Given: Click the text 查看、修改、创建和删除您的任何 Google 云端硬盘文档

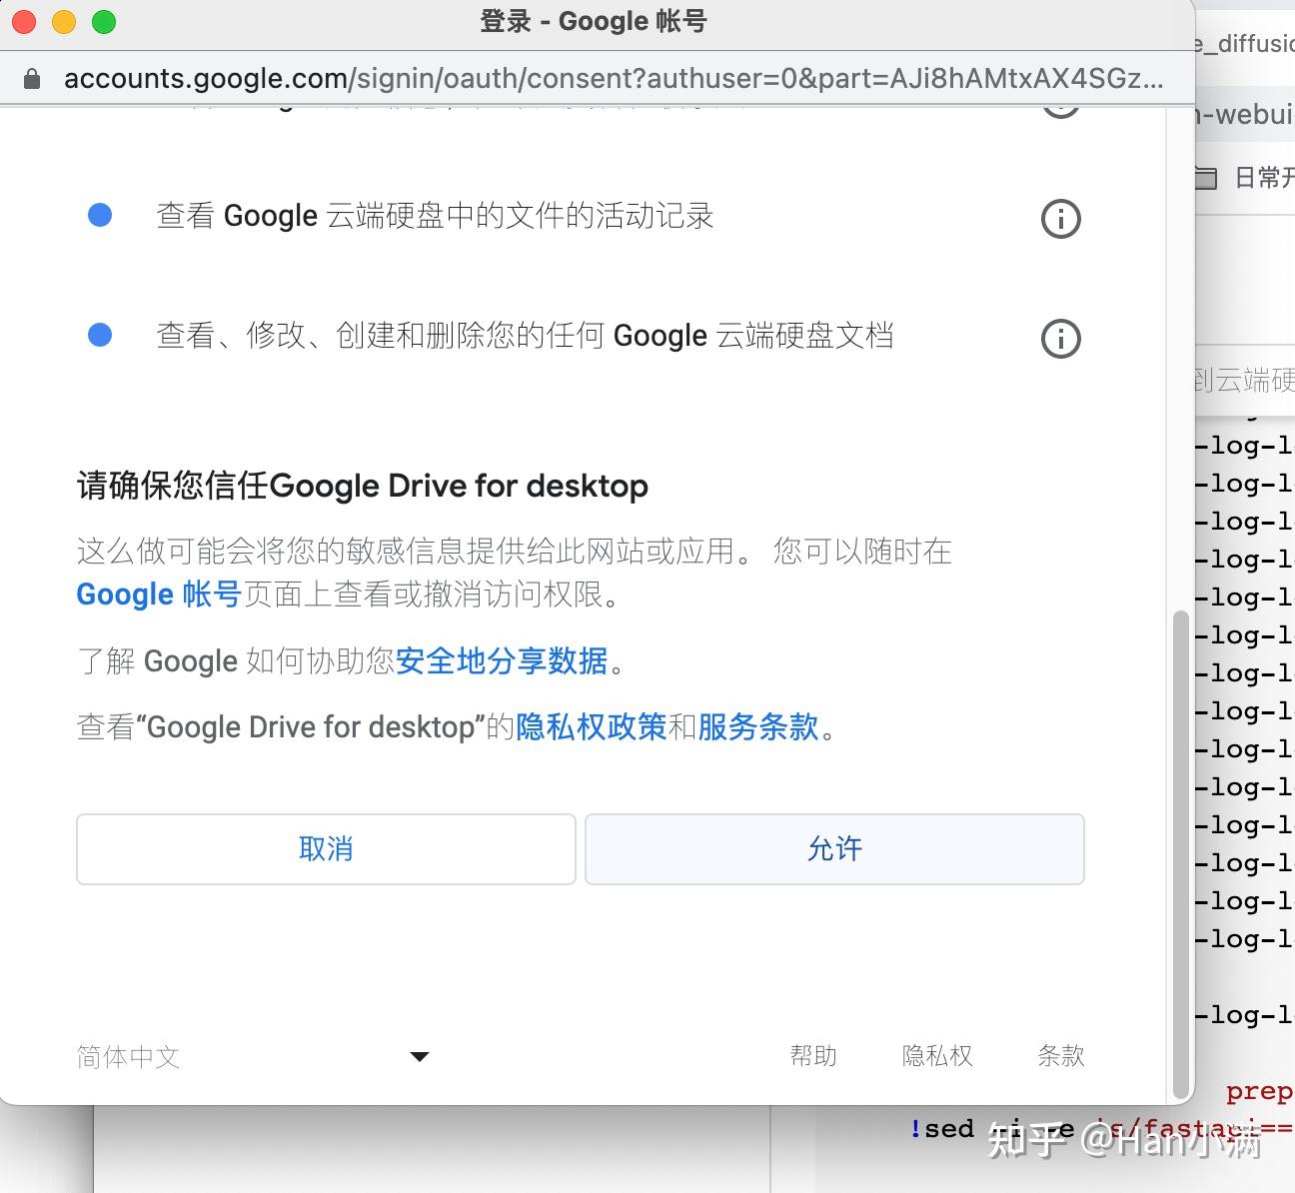Looking at the screenshot, I should coord(525,336).
